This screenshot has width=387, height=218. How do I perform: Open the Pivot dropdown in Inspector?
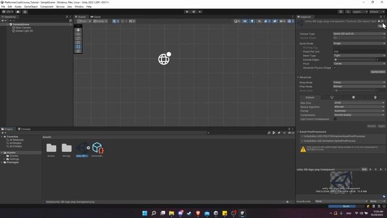(x=359, y=64)
